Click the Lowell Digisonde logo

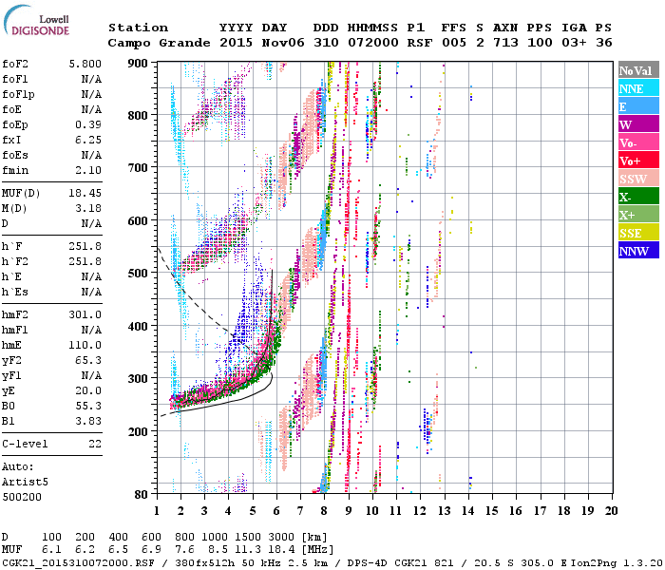coord(36,21)
